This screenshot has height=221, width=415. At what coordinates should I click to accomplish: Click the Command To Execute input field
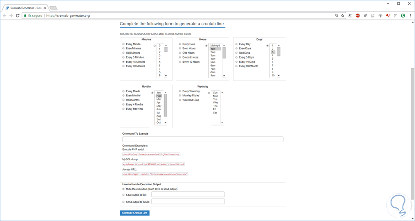(203, 140)
